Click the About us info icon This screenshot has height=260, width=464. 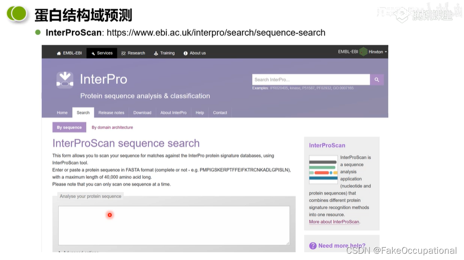click(x=185, y=53)
